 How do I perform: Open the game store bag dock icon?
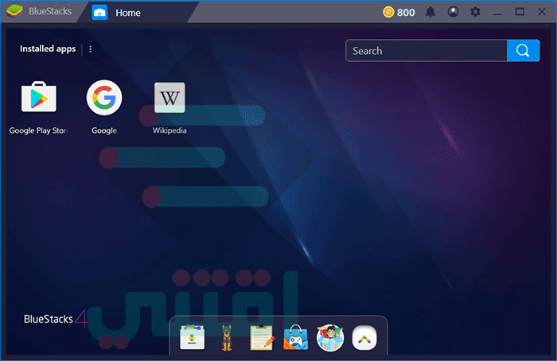pos(295,338)
